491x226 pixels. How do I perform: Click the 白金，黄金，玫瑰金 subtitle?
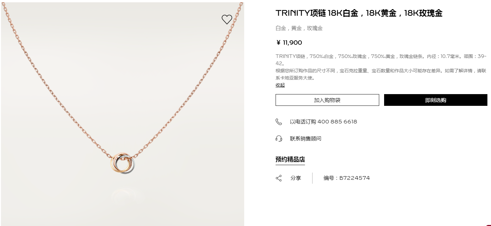pos(299,28)
